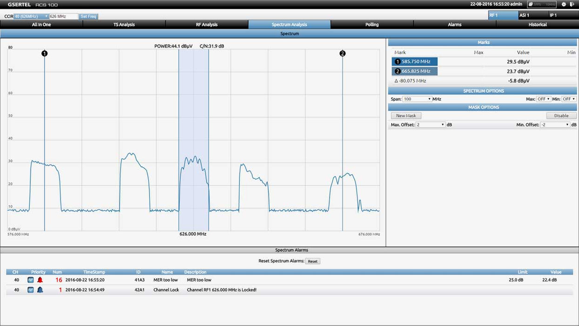Click the red alarm bell for MER too low
The image size is (579, 326).
[x=40, y=280]
